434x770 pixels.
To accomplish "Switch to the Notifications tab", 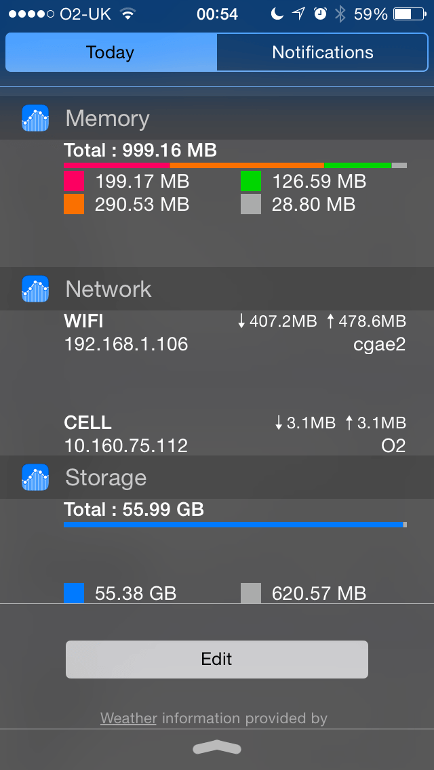I will pyautogui.click(x=323, y=53).
